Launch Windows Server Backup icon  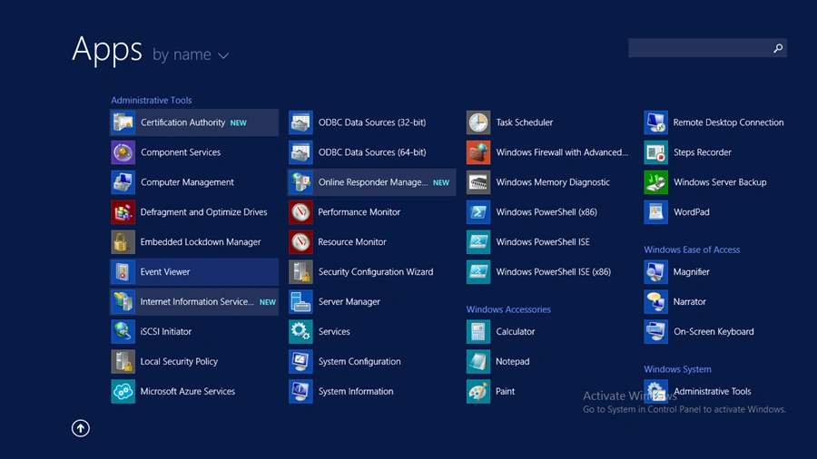(656, 182)
